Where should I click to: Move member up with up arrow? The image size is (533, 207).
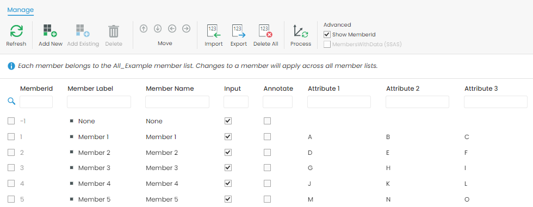pyautogui.click(x=144, y=29)
